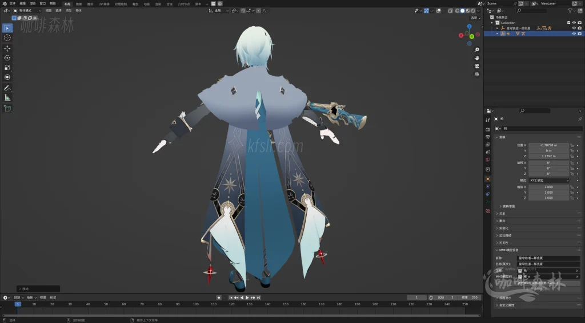Switch to material preview shading
The width and height of the screenshot is (585, 323).
coord(468,11)
